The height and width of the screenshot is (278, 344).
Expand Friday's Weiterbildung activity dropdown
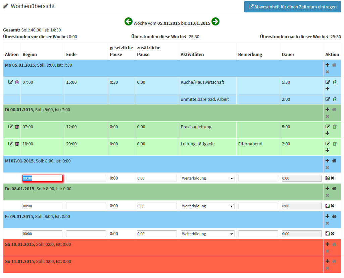[207, 234]
